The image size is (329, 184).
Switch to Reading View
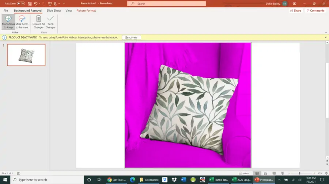point(274,173)
